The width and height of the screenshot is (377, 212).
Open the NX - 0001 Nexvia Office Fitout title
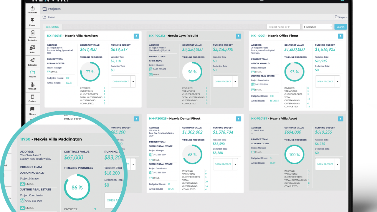275,36
